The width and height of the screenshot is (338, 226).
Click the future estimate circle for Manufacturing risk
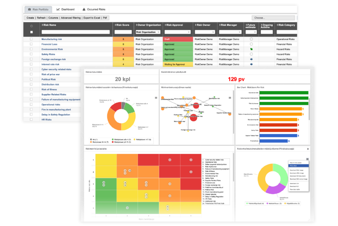(251, 39)
